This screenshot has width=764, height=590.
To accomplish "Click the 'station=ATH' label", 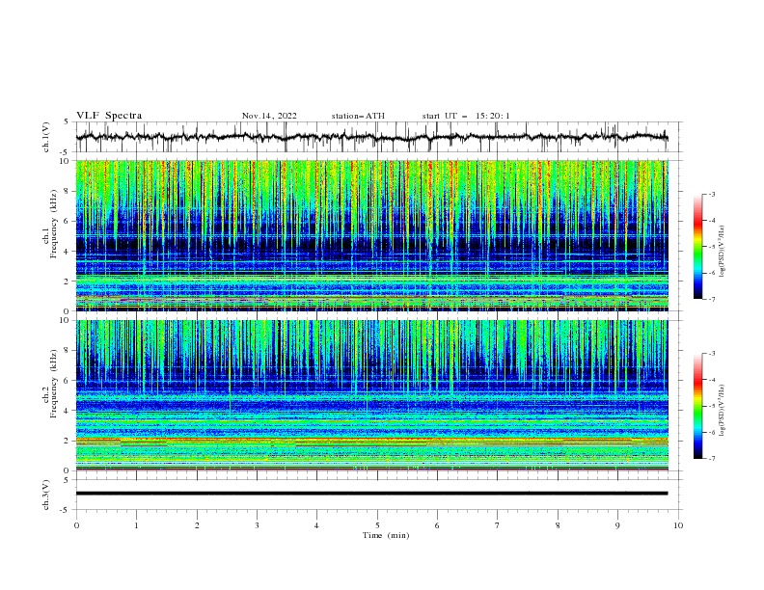I will tap(358, 116).
